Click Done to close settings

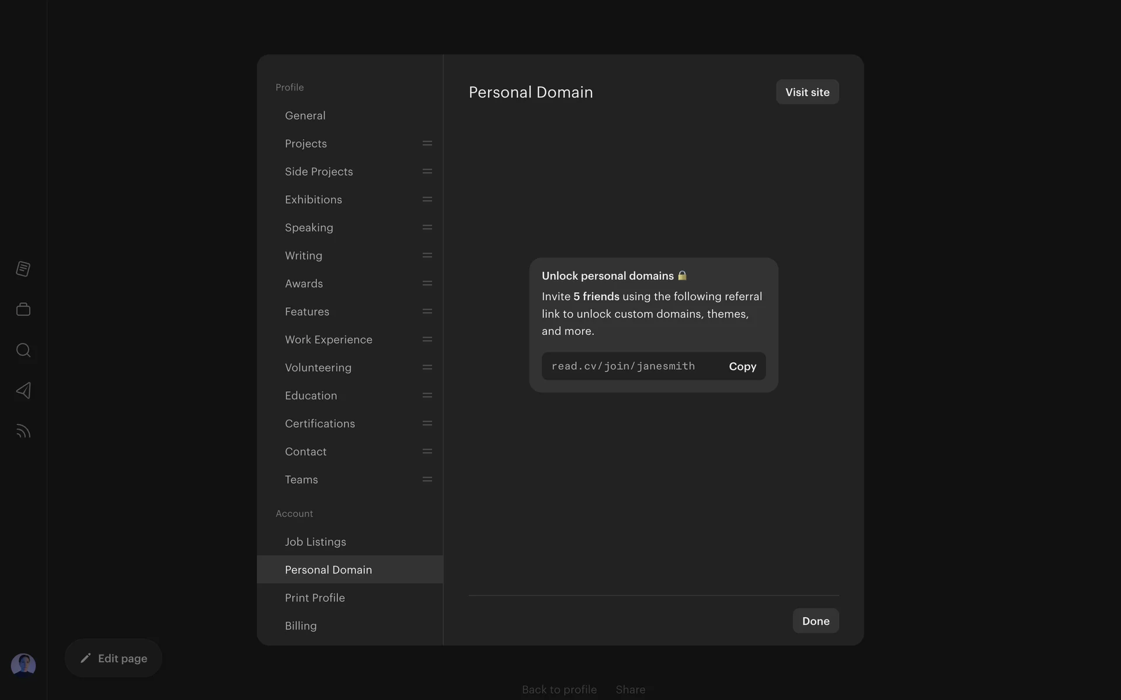coord(816,621)
